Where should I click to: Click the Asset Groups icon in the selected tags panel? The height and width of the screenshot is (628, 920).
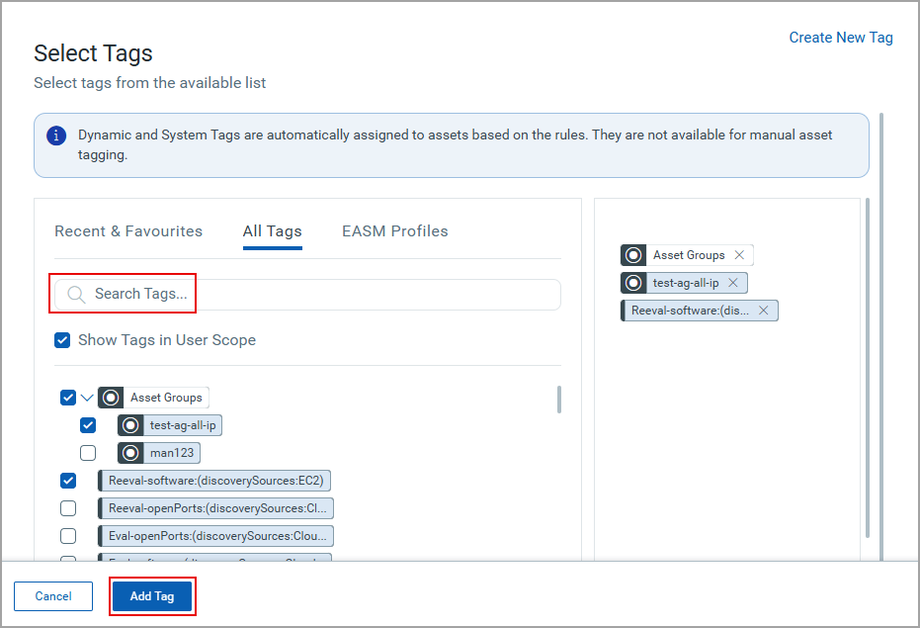632,254
